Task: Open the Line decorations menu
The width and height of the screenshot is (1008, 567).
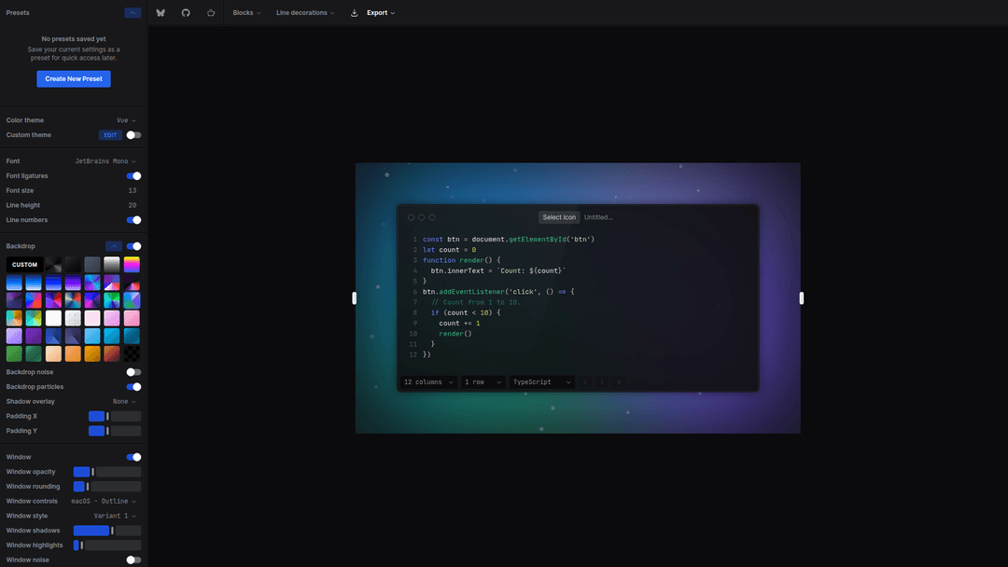Action: coord(307,13)
